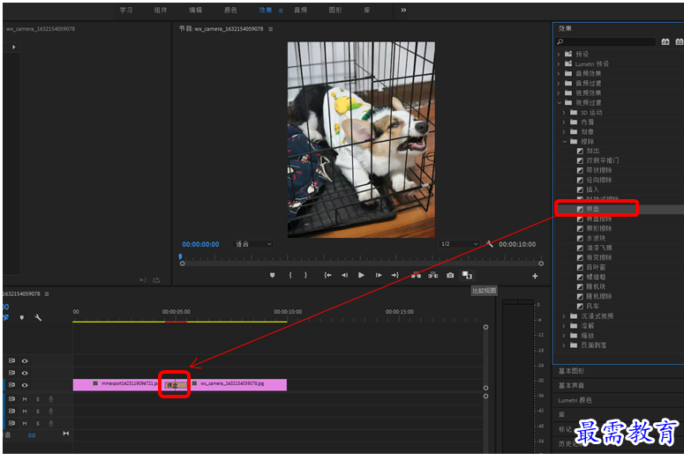Click the Lift button
Viewport: 684px width, 460px height.
point(417,275)
